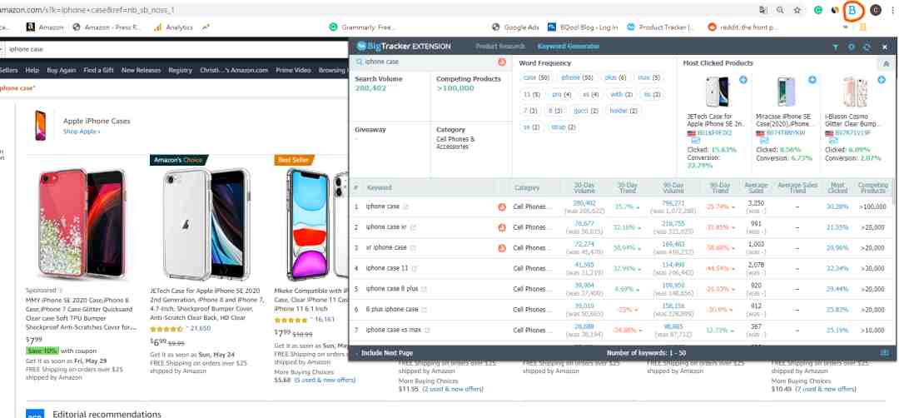Click the Amazon search box containing 'iphone case'
Viewport: 899px width, 418px height.
click(x=175, y=49)
